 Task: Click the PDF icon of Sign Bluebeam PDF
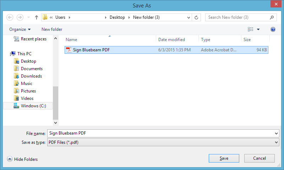pyautogui.click(x=69, y=50)
